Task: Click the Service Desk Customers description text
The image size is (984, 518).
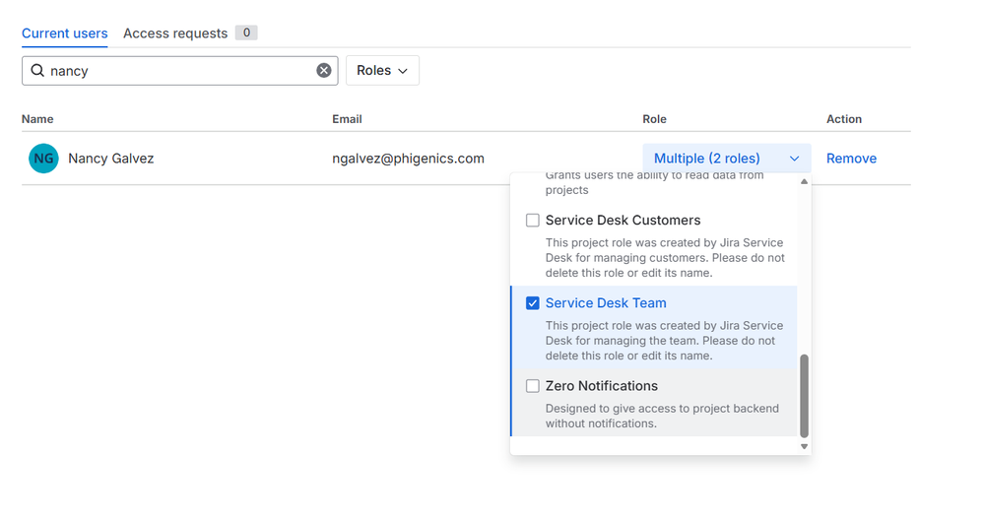Action: click(x=665, y=258)
